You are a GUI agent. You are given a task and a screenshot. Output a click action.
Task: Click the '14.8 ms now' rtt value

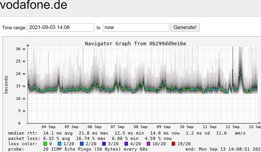click(165, 133)
